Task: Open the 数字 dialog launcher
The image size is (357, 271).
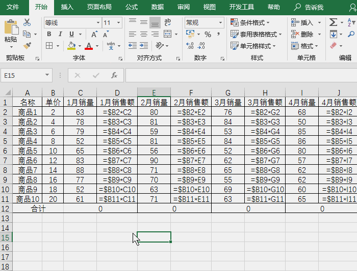Action: click(222, 59)
